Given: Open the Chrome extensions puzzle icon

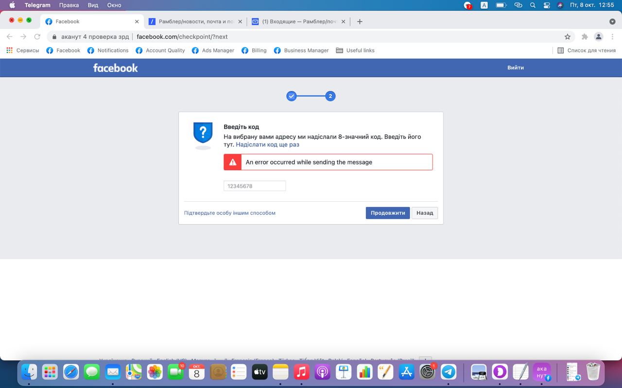Looking at the screenshot, I should tap(585, 37).
